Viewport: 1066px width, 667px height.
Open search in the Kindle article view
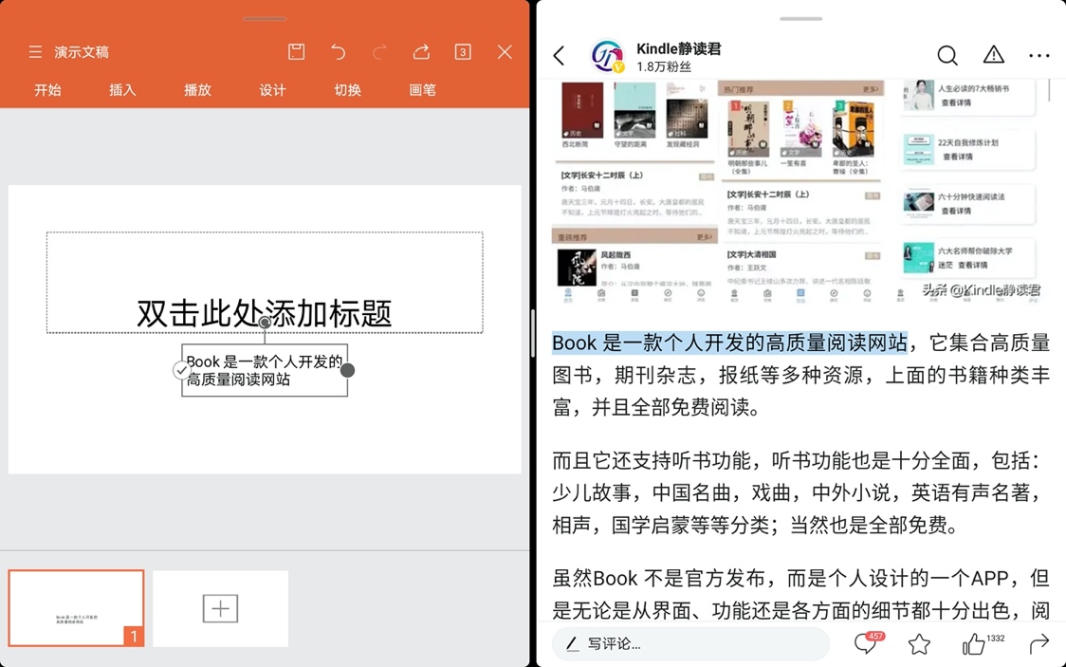(947, 56)
